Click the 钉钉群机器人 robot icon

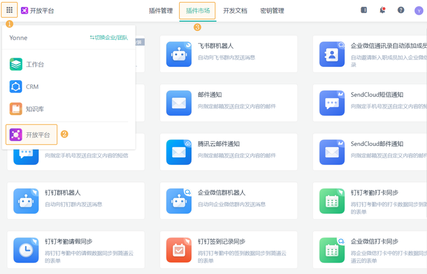[x=26, y=201]
